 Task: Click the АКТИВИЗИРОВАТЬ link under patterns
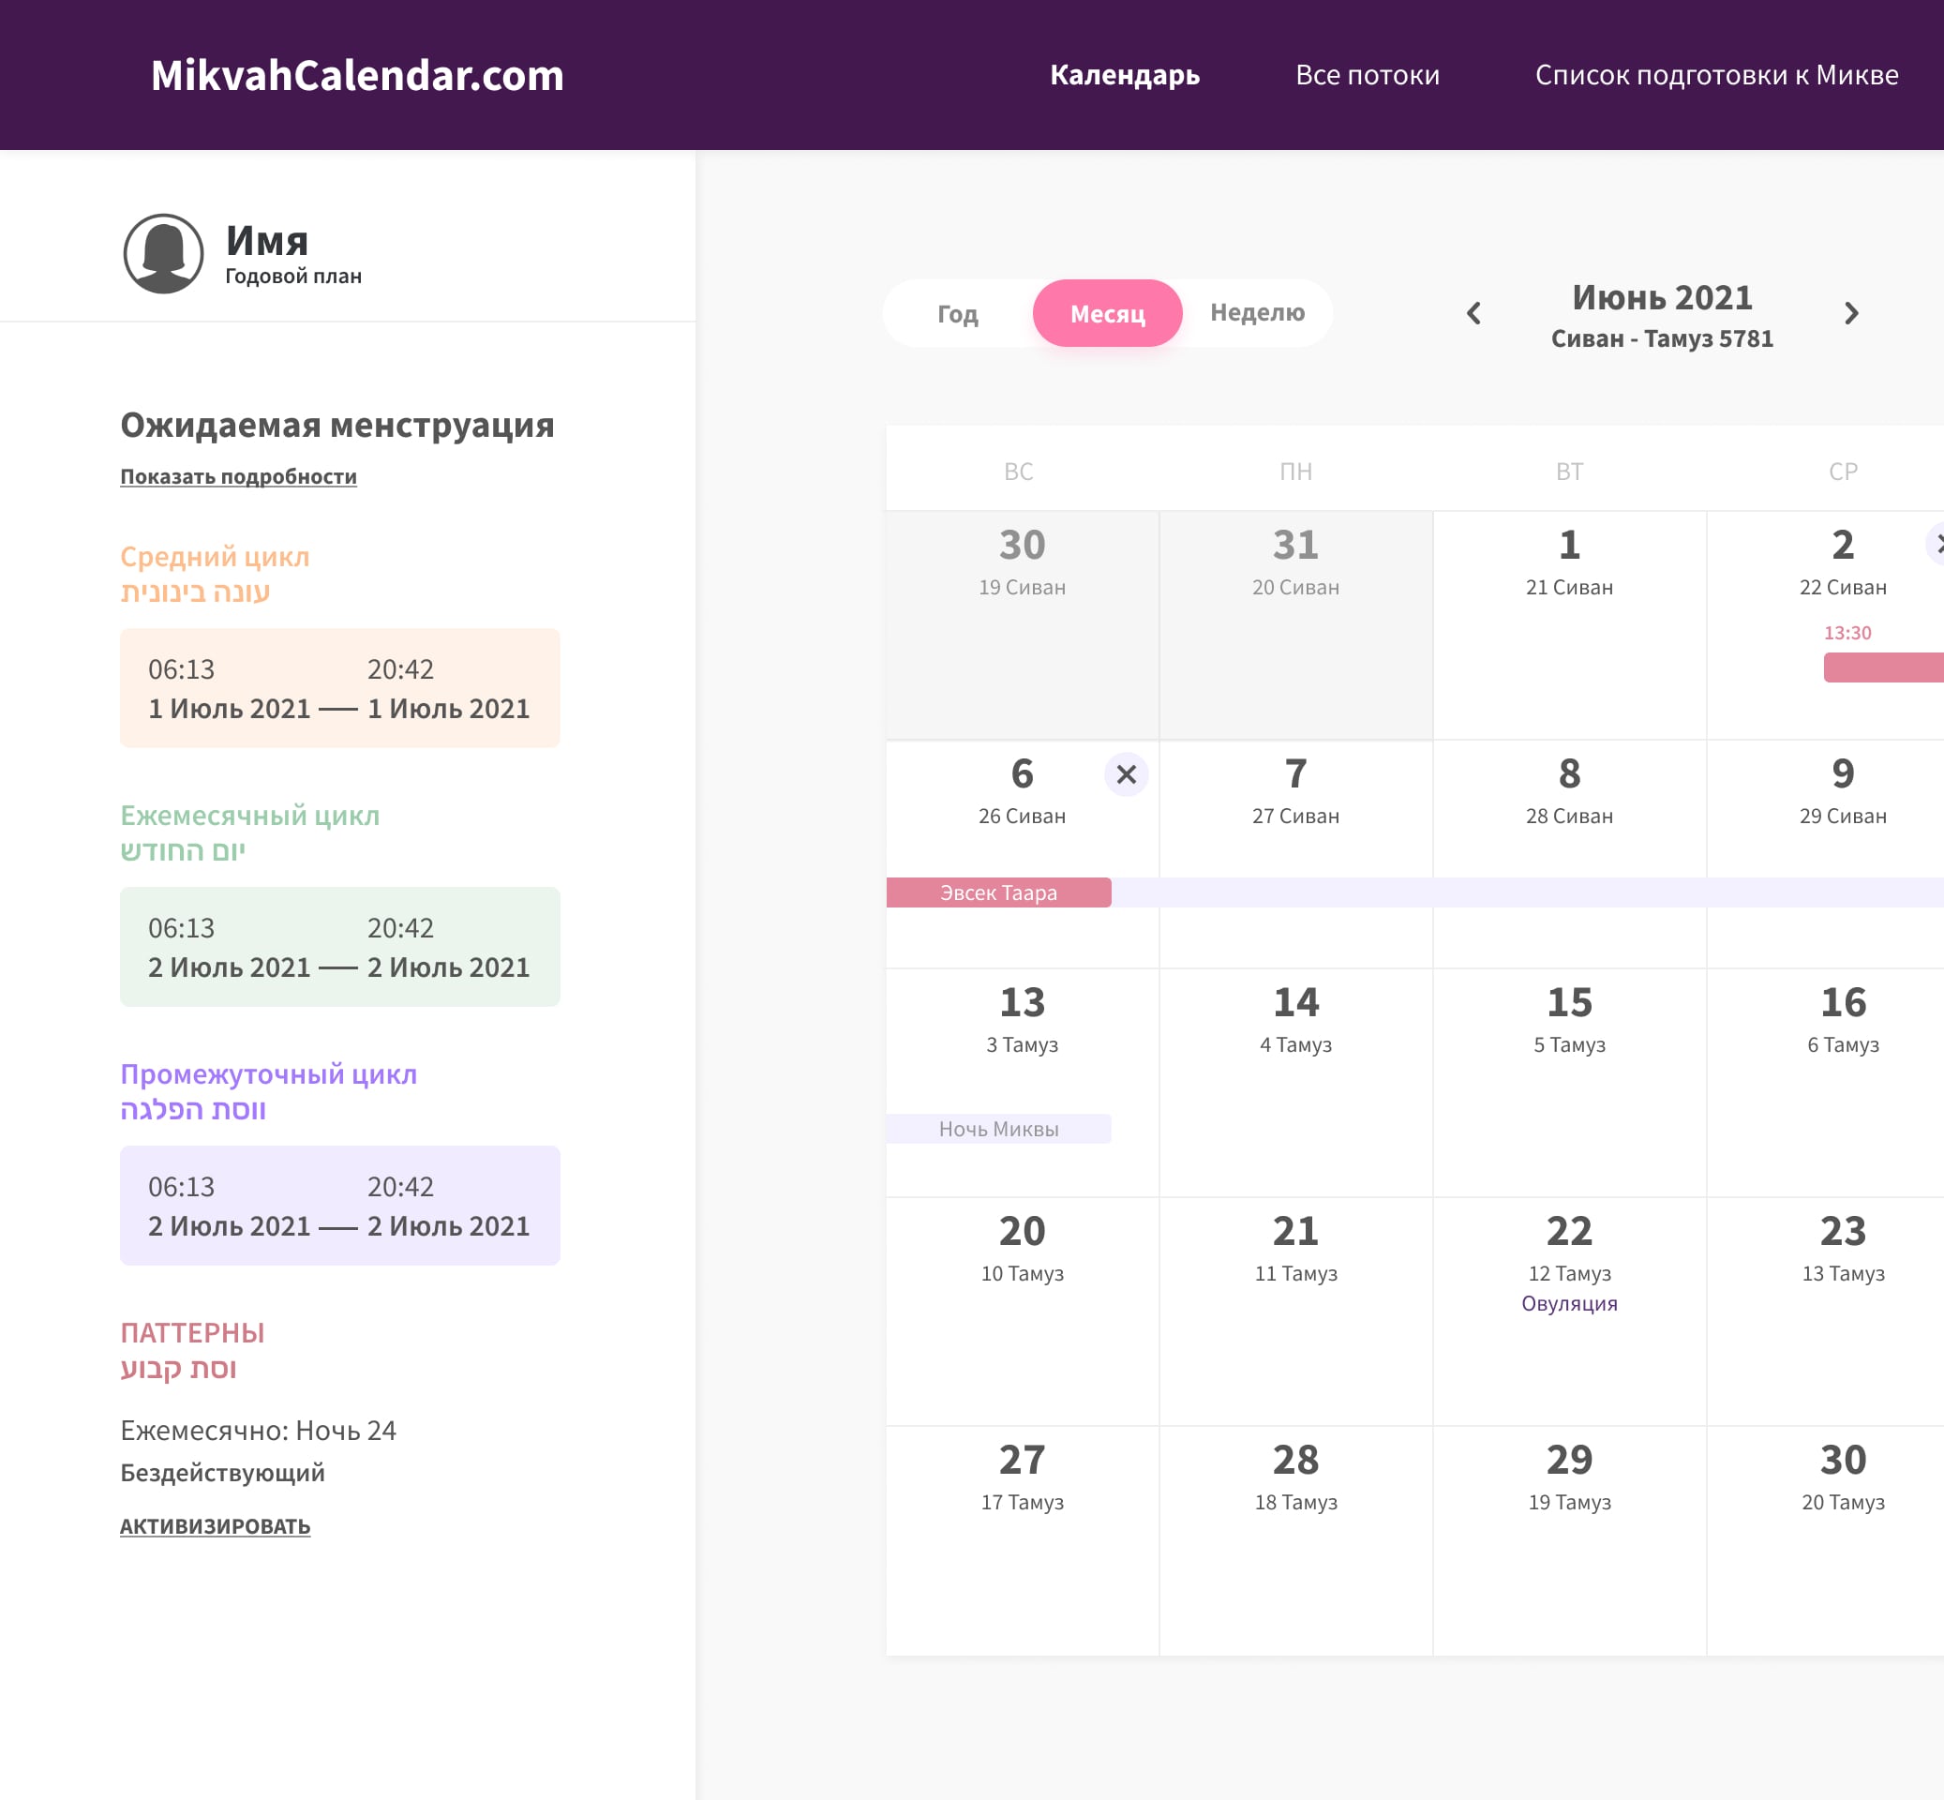216,1526
